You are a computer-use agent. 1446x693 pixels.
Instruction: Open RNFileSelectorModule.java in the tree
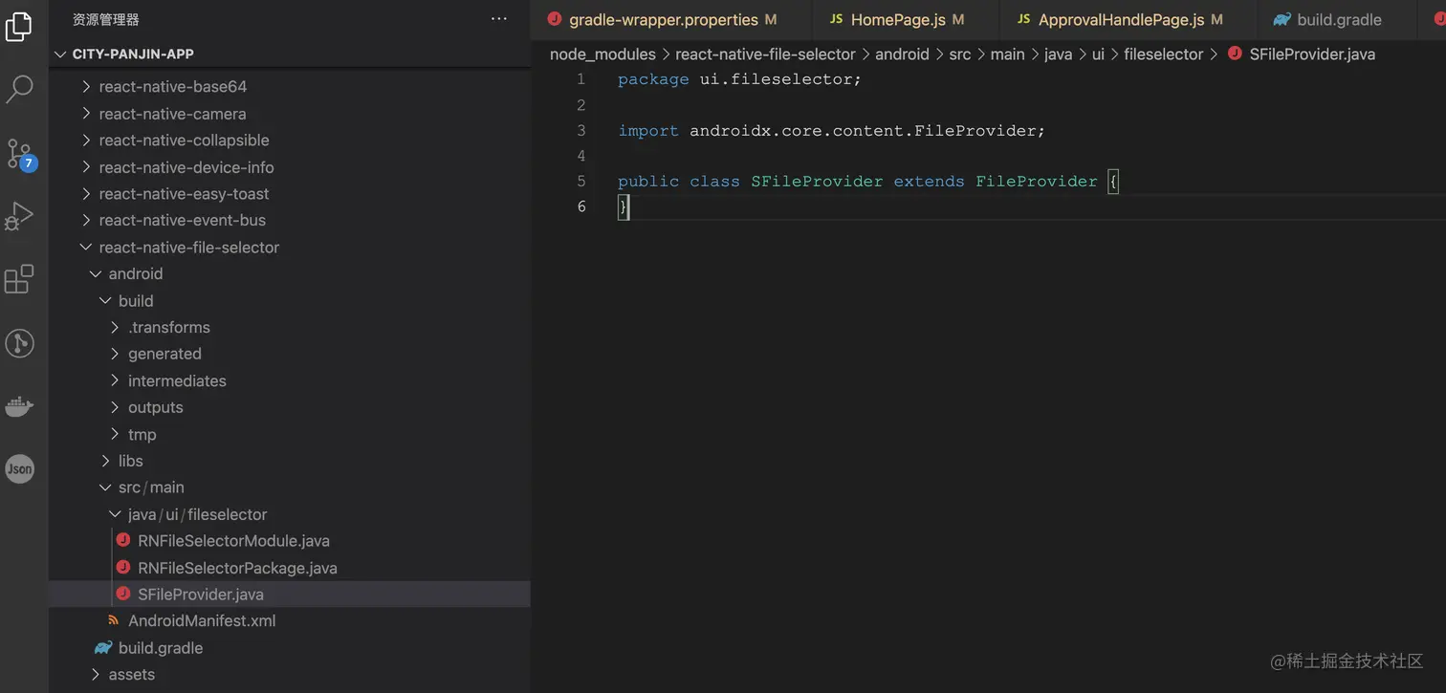(x=233, y=541)
